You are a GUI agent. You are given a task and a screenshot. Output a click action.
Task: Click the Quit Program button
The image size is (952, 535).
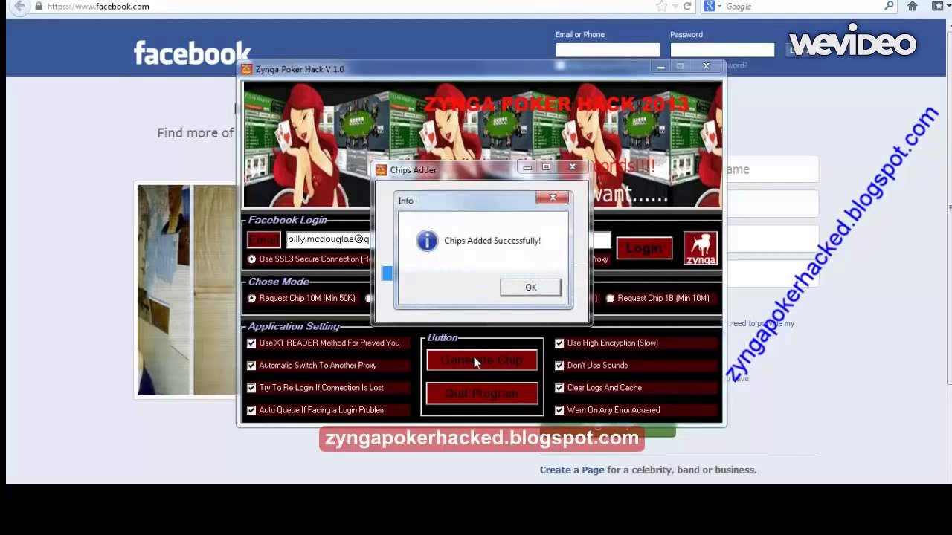click(x=482, y=393)
